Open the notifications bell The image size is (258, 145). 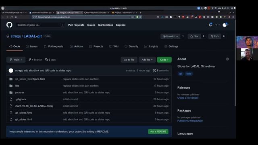coord(210,25)
